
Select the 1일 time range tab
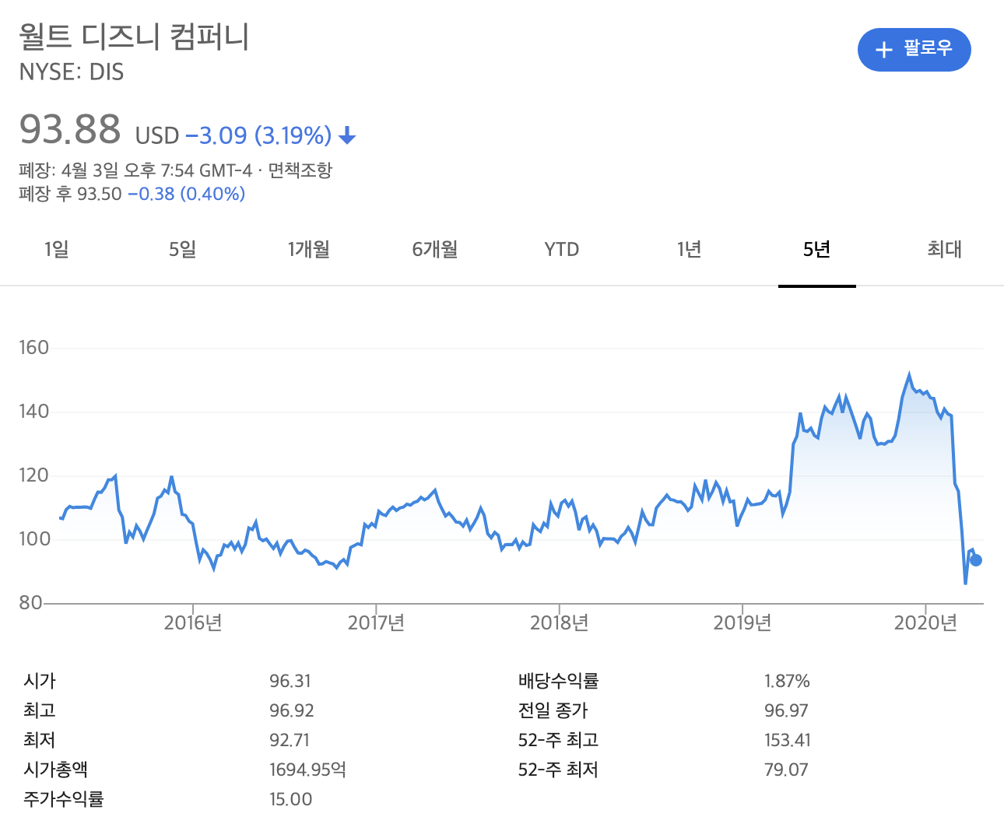point(56,249)
